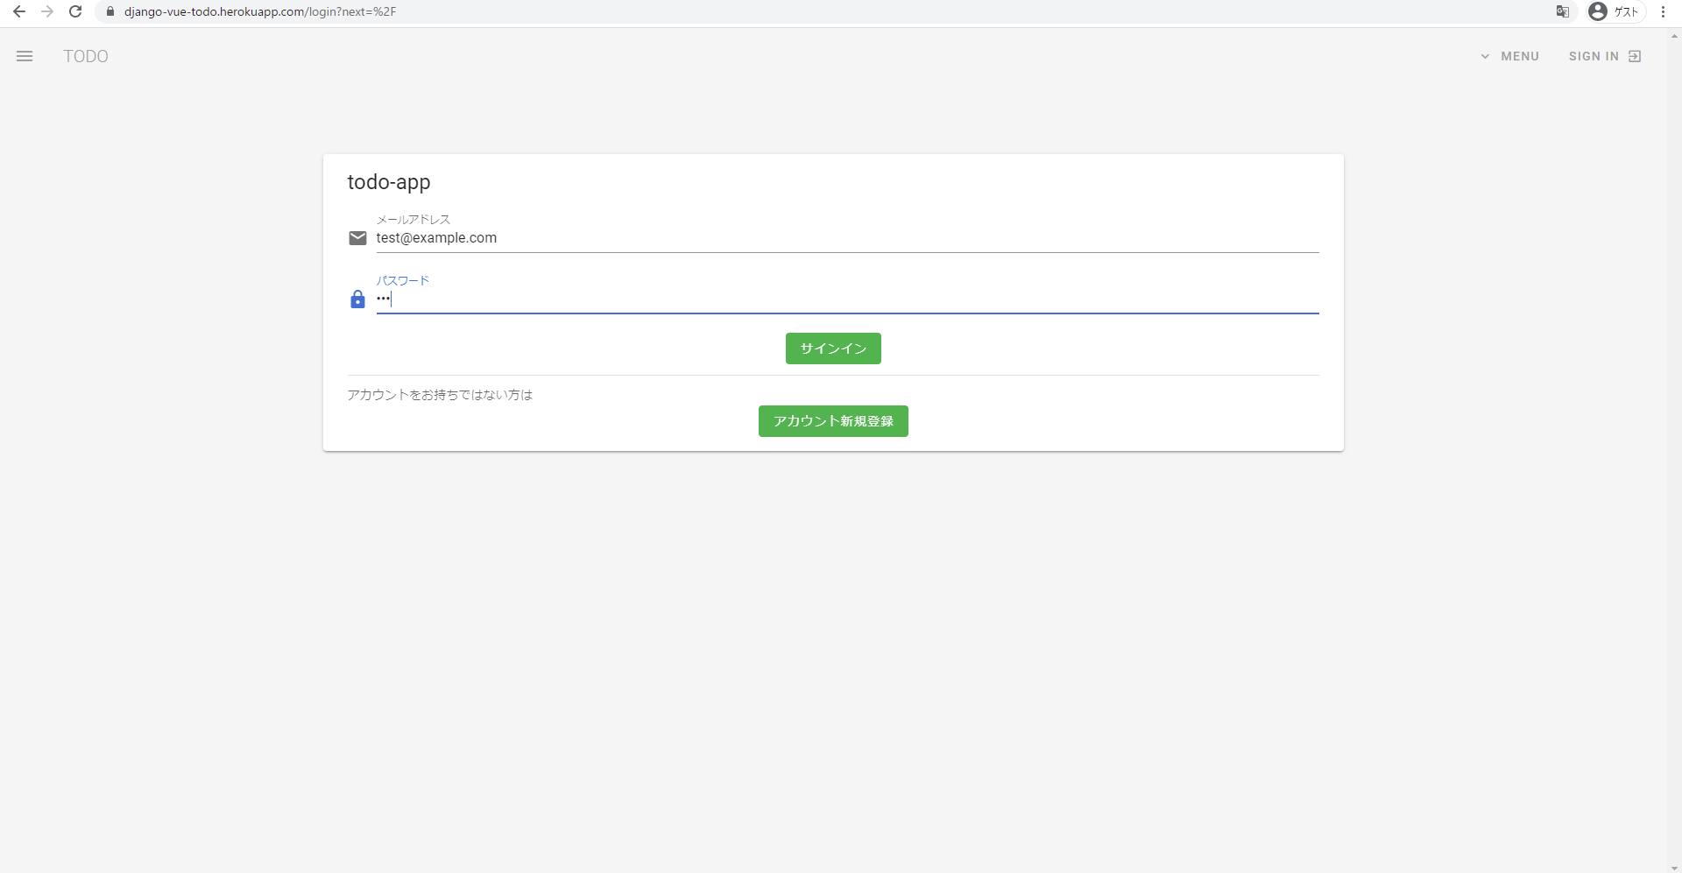
Task: Click the secure connection padlock in address bar
Action: pos(110,11)
